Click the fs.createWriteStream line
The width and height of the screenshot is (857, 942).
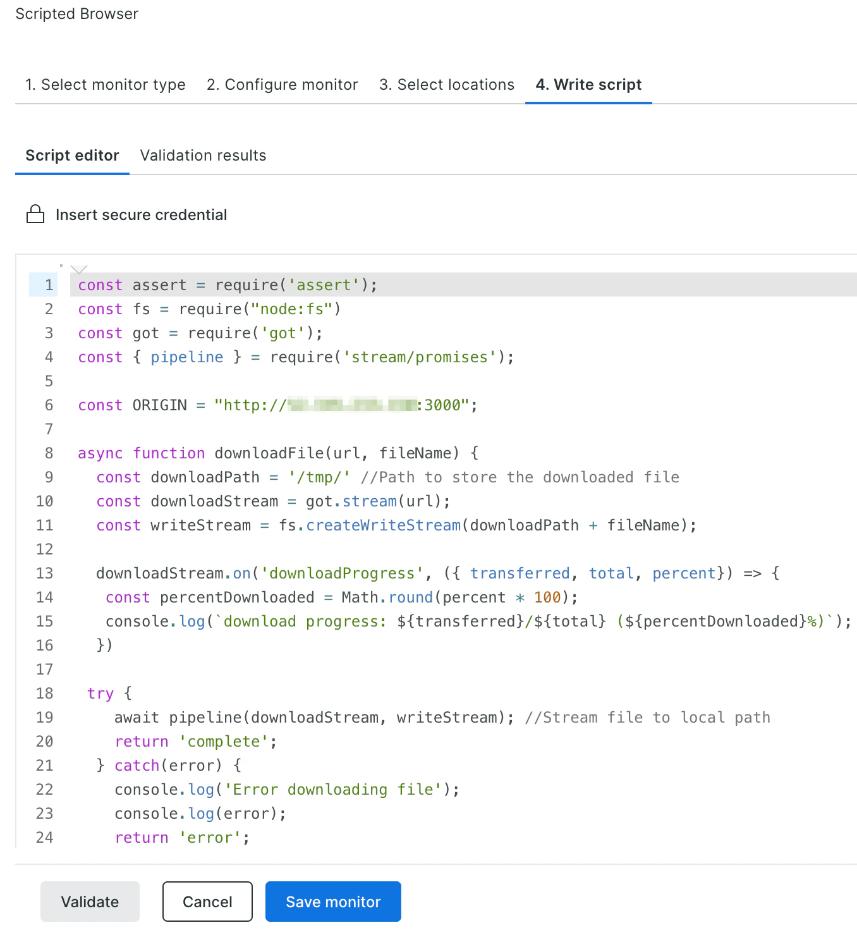coord(396,525)
